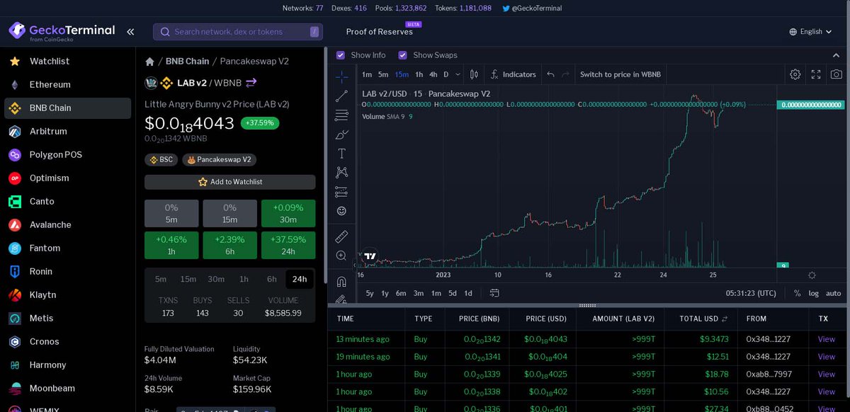Set chart interval to 4h
This screenshot has height=412, width=850.
[x=433, y=74]
